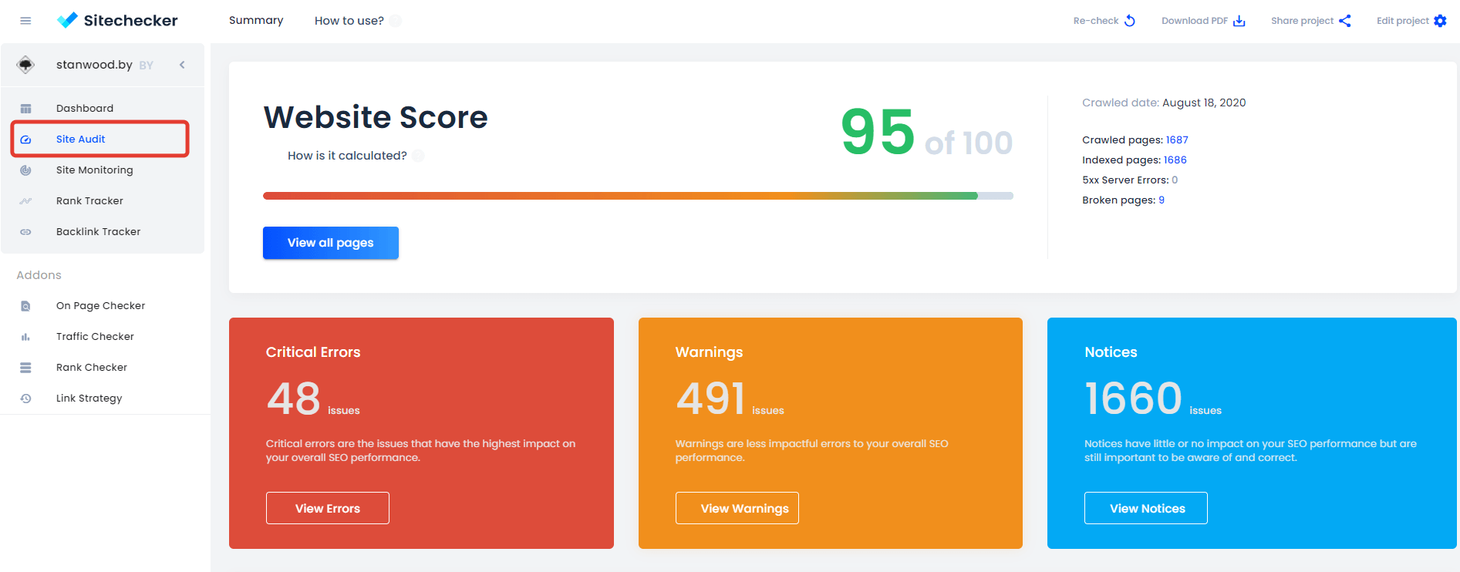Open Dashboard from the sidebar
Screen dimensions: 1460x572
tap(85, 109)
